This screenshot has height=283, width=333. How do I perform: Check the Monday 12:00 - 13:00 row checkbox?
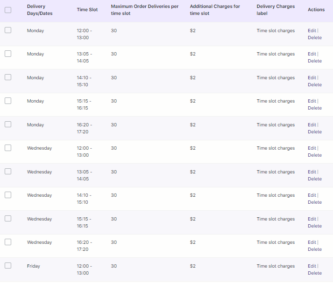(8, 30)
